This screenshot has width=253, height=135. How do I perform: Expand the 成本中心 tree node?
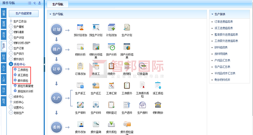coord(11,97)
